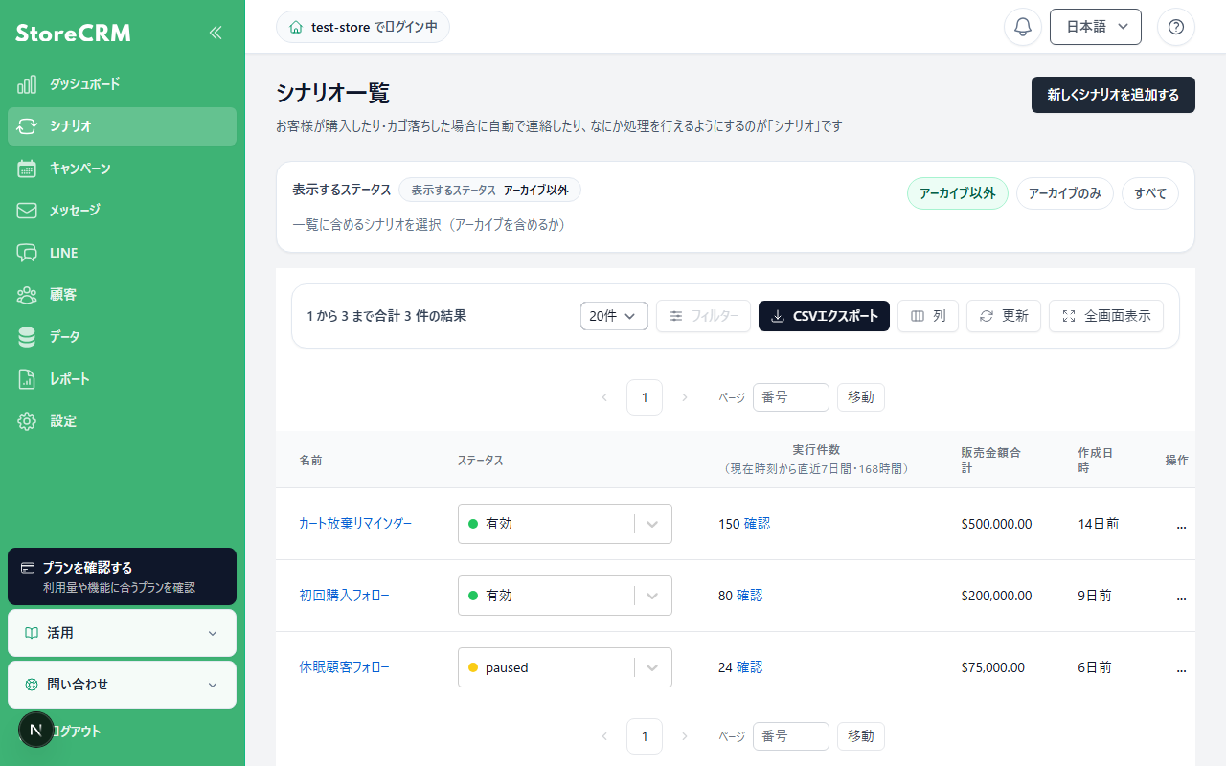The image size is (1226, 766).
Task: Open the 20件 page size dropdown
Action: coord(614,316)
